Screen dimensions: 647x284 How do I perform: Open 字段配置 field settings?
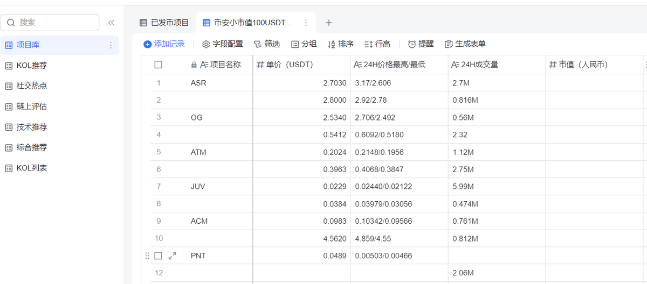(223, 44)
